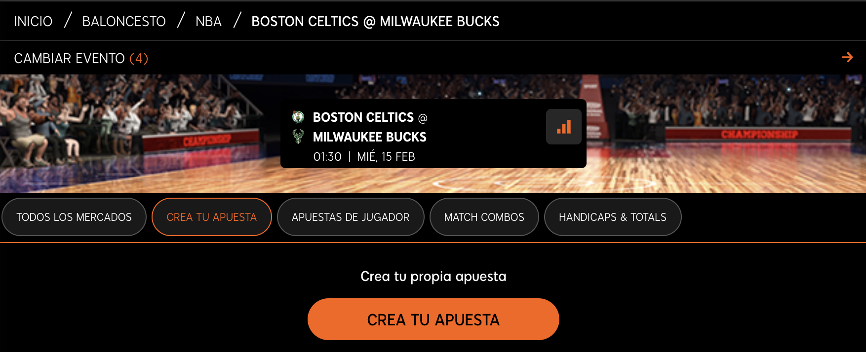Click the Boston Celtics team name in header card

363,117
